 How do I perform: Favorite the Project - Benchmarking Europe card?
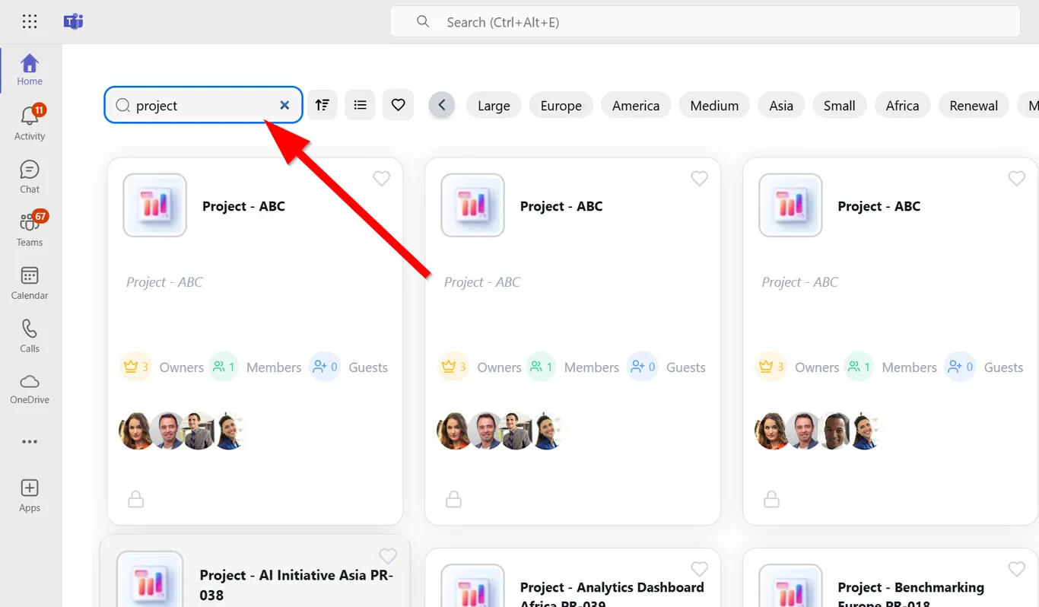(x=1017, y=569)
